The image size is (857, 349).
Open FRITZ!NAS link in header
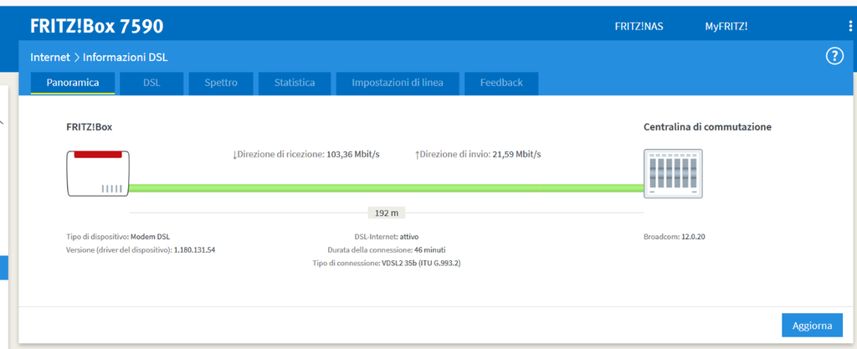click(639, 26)
